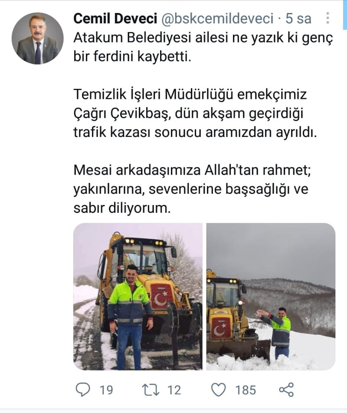Click the retweet count 12

pos(174,390)
